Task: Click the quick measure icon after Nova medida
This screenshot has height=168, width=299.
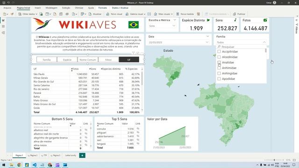Action: coord(199,14)
